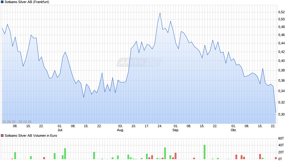Screen dimensions: 290x162
Task: Click the 0,52 price axis label
Action: point(281,12)
